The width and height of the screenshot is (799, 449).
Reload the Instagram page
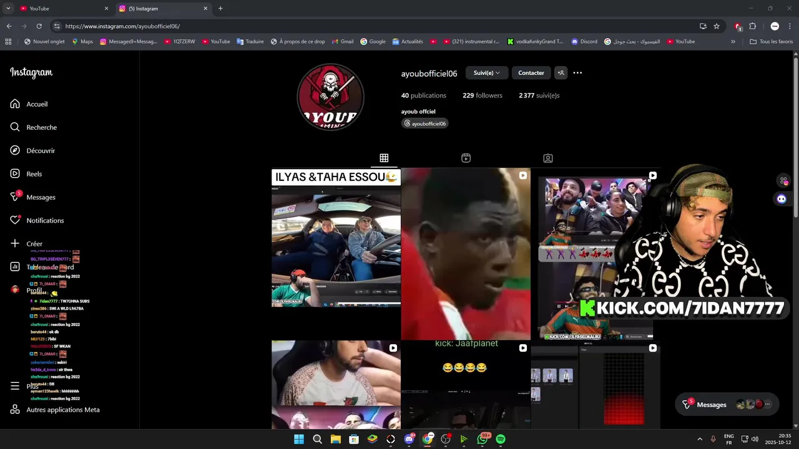(39, 26)
